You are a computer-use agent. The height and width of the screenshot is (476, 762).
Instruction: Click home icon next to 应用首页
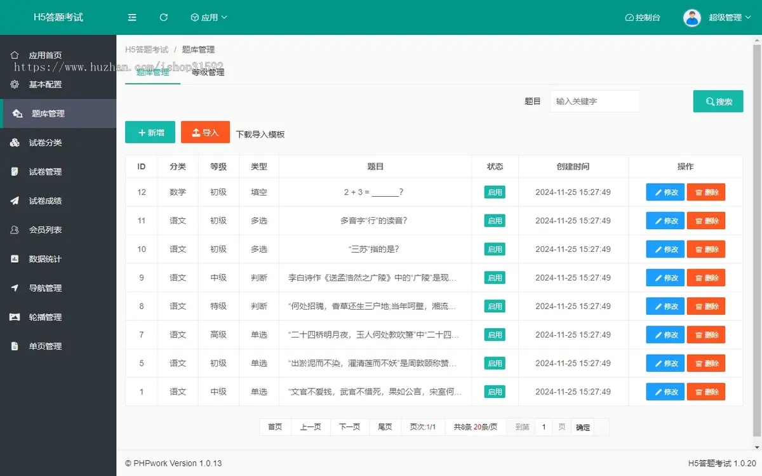pyautogui.click(x=15, y=55)
